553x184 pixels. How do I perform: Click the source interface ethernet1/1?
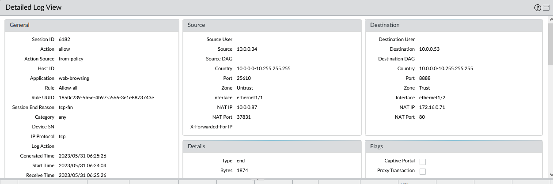pyautogui.click(x=250, y=98)
